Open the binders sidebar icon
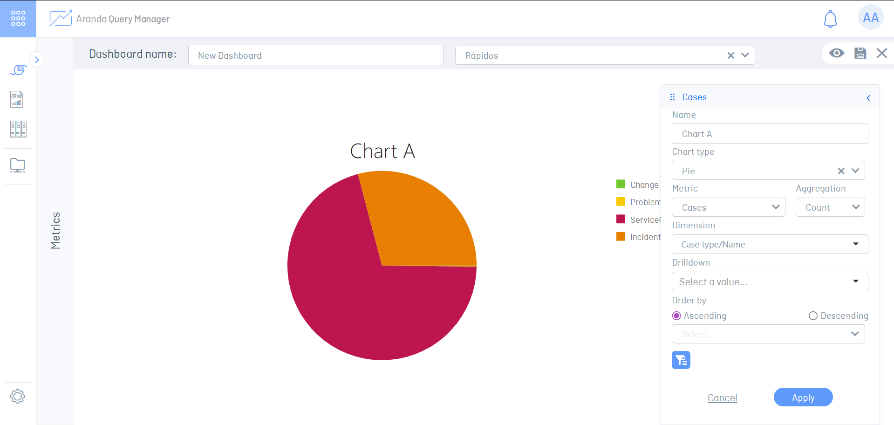The height and width of the screenshot is (425, 894). (x=18, y=129)
